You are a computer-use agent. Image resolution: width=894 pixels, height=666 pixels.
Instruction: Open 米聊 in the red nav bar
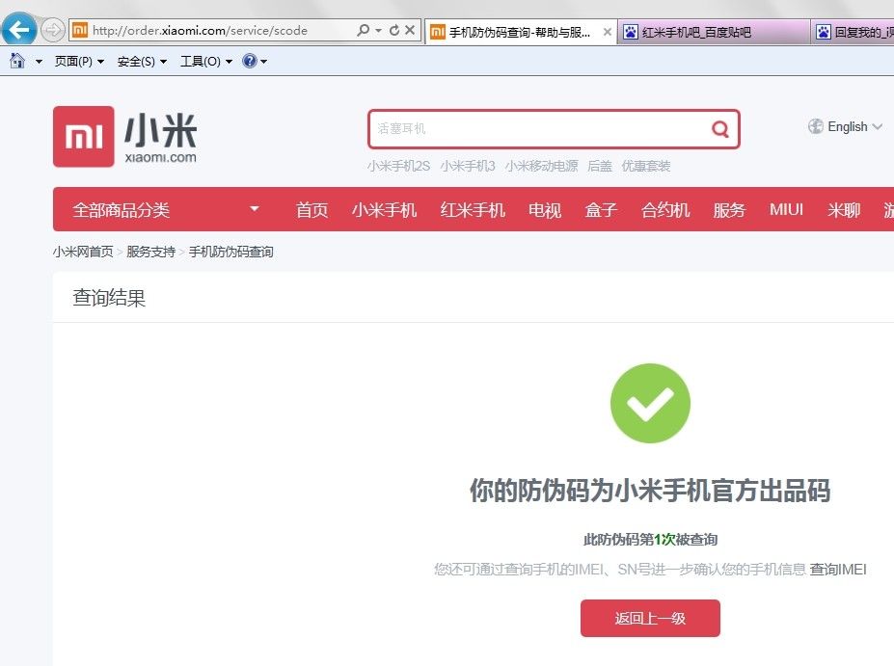[844, 210]
